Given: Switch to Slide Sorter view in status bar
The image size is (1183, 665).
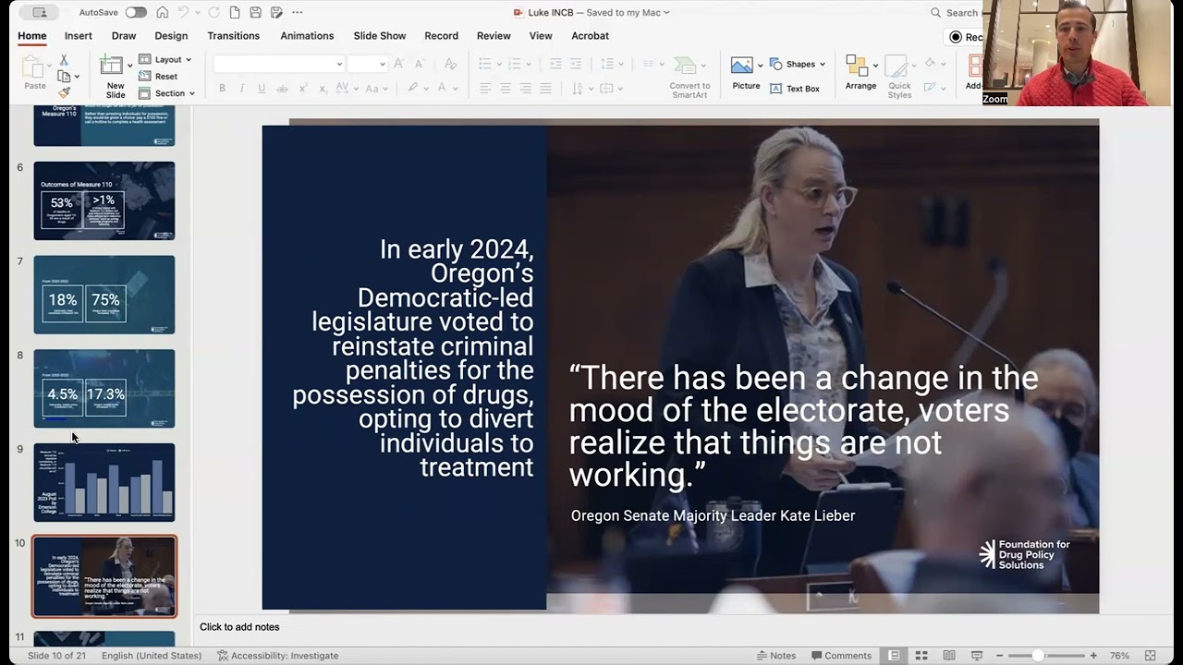Looking at the screenshot, I should click(921, 656).
